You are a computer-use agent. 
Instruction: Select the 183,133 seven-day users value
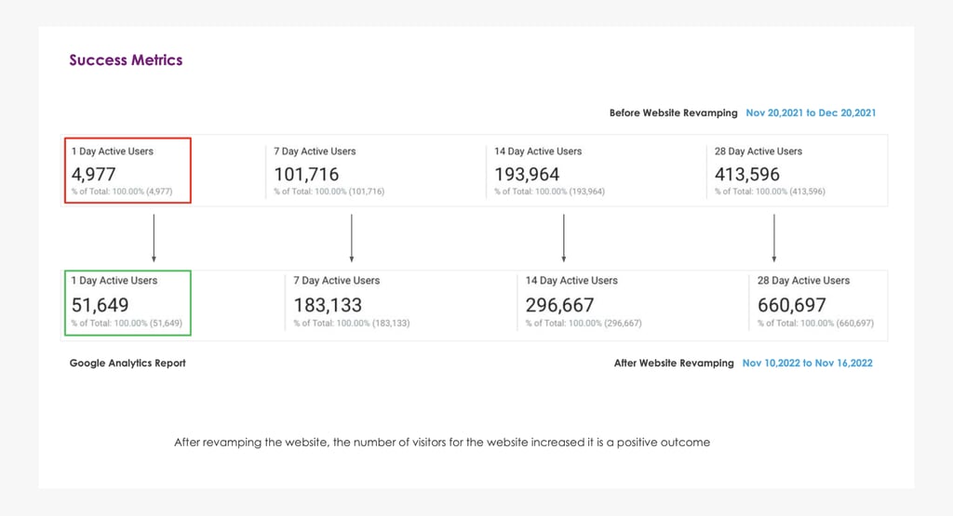coord(328,305)
